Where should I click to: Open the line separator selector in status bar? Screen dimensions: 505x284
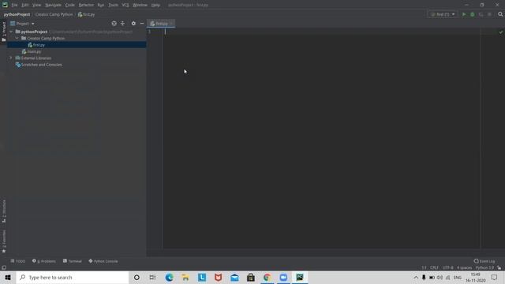point(434,267)
